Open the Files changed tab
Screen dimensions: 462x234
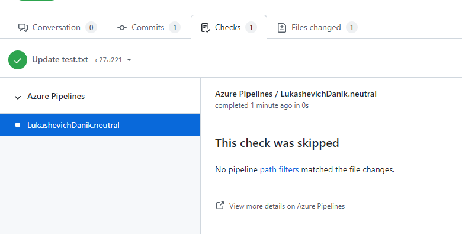[x=317, y=27]
